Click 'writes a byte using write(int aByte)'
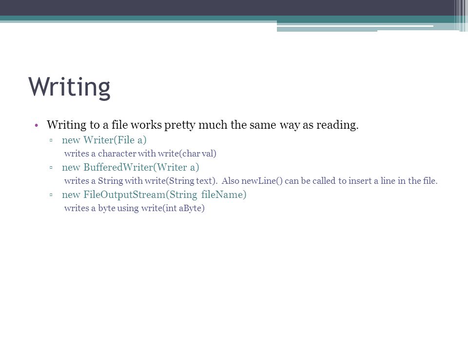This screenshot has height=351, width=468. pos(135,208)
